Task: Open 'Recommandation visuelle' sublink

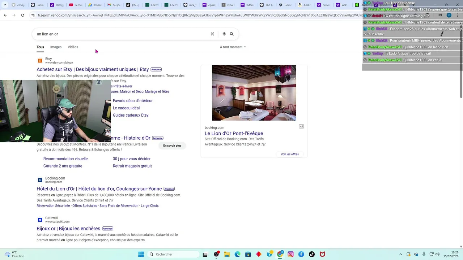Action: (x=65, y=159)
